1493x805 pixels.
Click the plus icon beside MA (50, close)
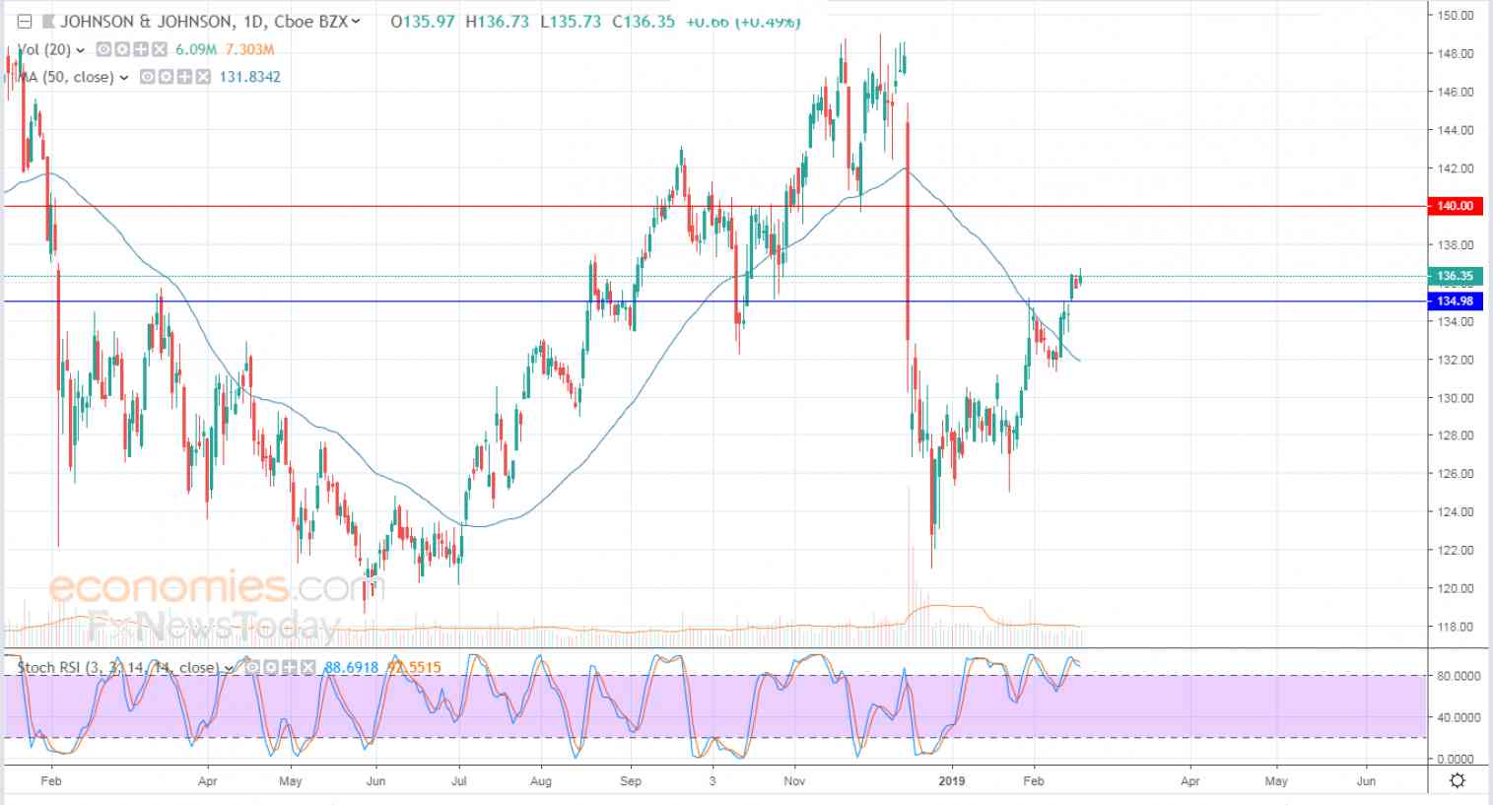pyautogui.click(x=184, y=75)
